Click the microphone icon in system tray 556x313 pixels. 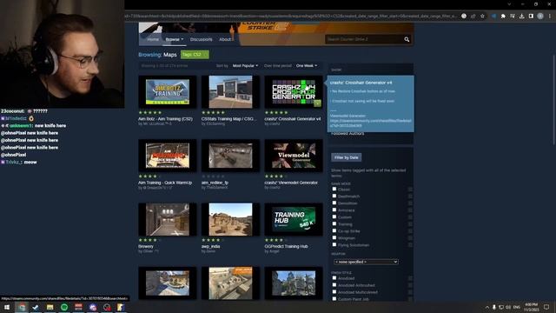tap(494, 307)
